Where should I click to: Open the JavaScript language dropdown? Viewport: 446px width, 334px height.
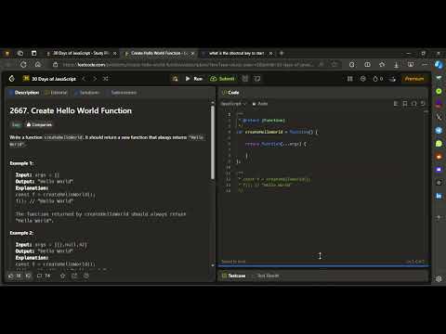pos(233,104)
